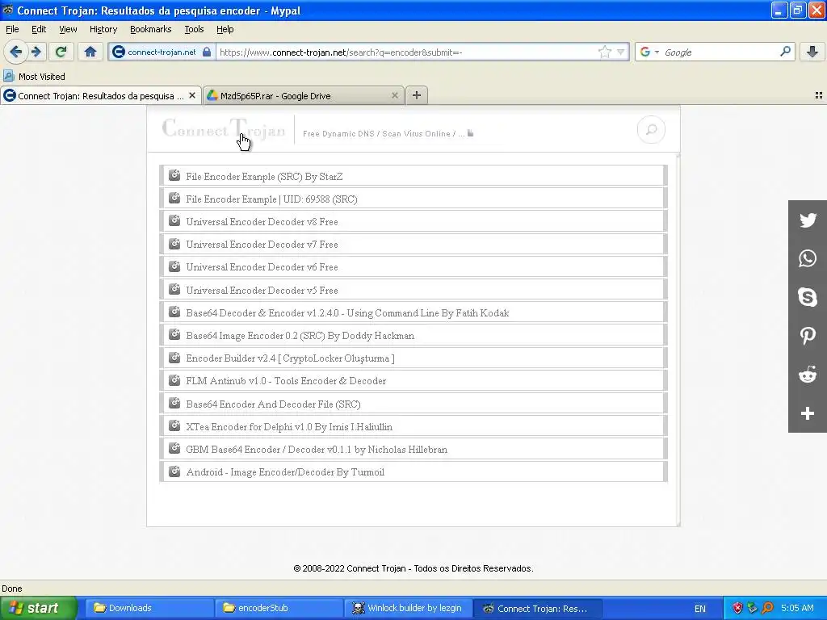Switch to Winlock builder by lezgin window
This screenshot has height=620, width=827.
[408, 608]
